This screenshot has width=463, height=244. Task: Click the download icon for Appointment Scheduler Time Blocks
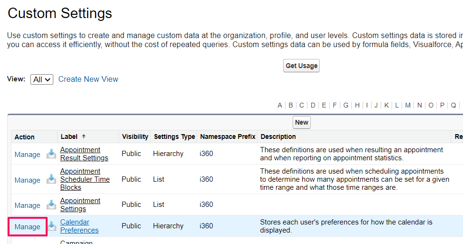pyautogui.click(x=51, y=179)
